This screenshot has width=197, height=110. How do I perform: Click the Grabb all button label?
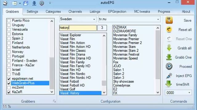click(184, 48)
